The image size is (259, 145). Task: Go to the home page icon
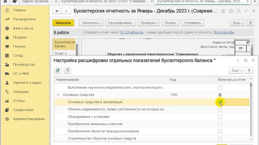tap(5, 2)
